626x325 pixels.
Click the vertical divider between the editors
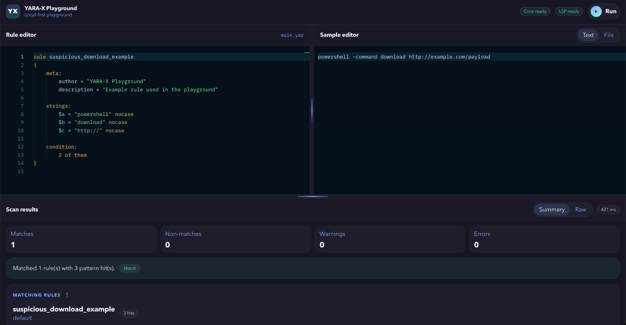[x=312, y=109]
